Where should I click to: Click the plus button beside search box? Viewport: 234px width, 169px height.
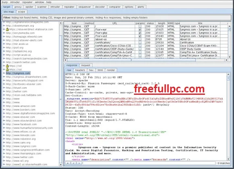[x=68, y=163]
